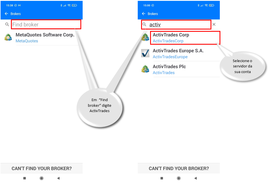Go back from the left Brokers screen
Screen dimensions: 269x184
click(6, 14)
